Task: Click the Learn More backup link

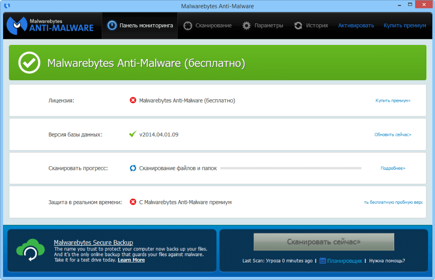Action: (131, 260)
